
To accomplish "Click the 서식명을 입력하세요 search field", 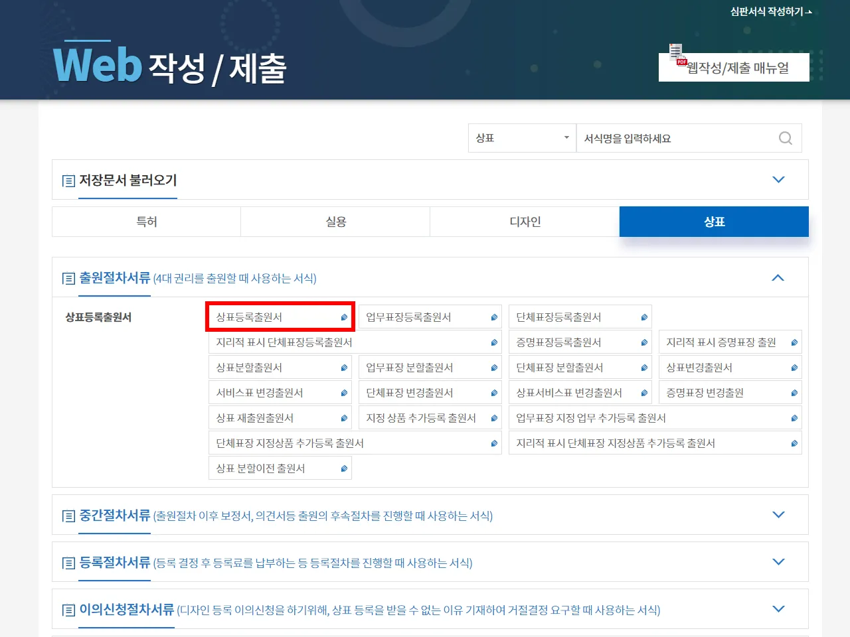I will point(677,138).
